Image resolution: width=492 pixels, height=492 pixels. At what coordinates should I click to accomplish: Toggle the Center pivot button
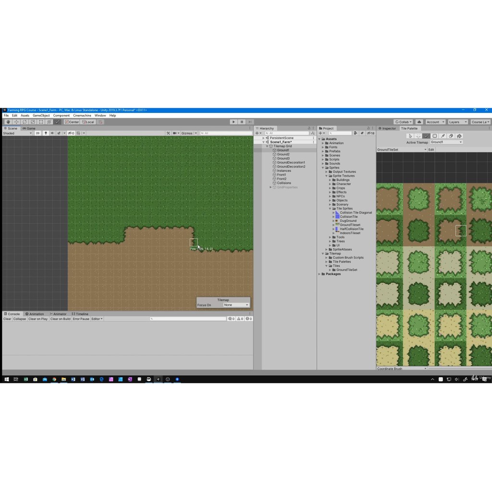(x=72, y=122)
